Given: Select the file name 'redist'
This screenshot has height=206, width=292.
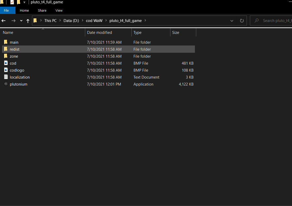Looking at the screenshot, I should [14, 49].
